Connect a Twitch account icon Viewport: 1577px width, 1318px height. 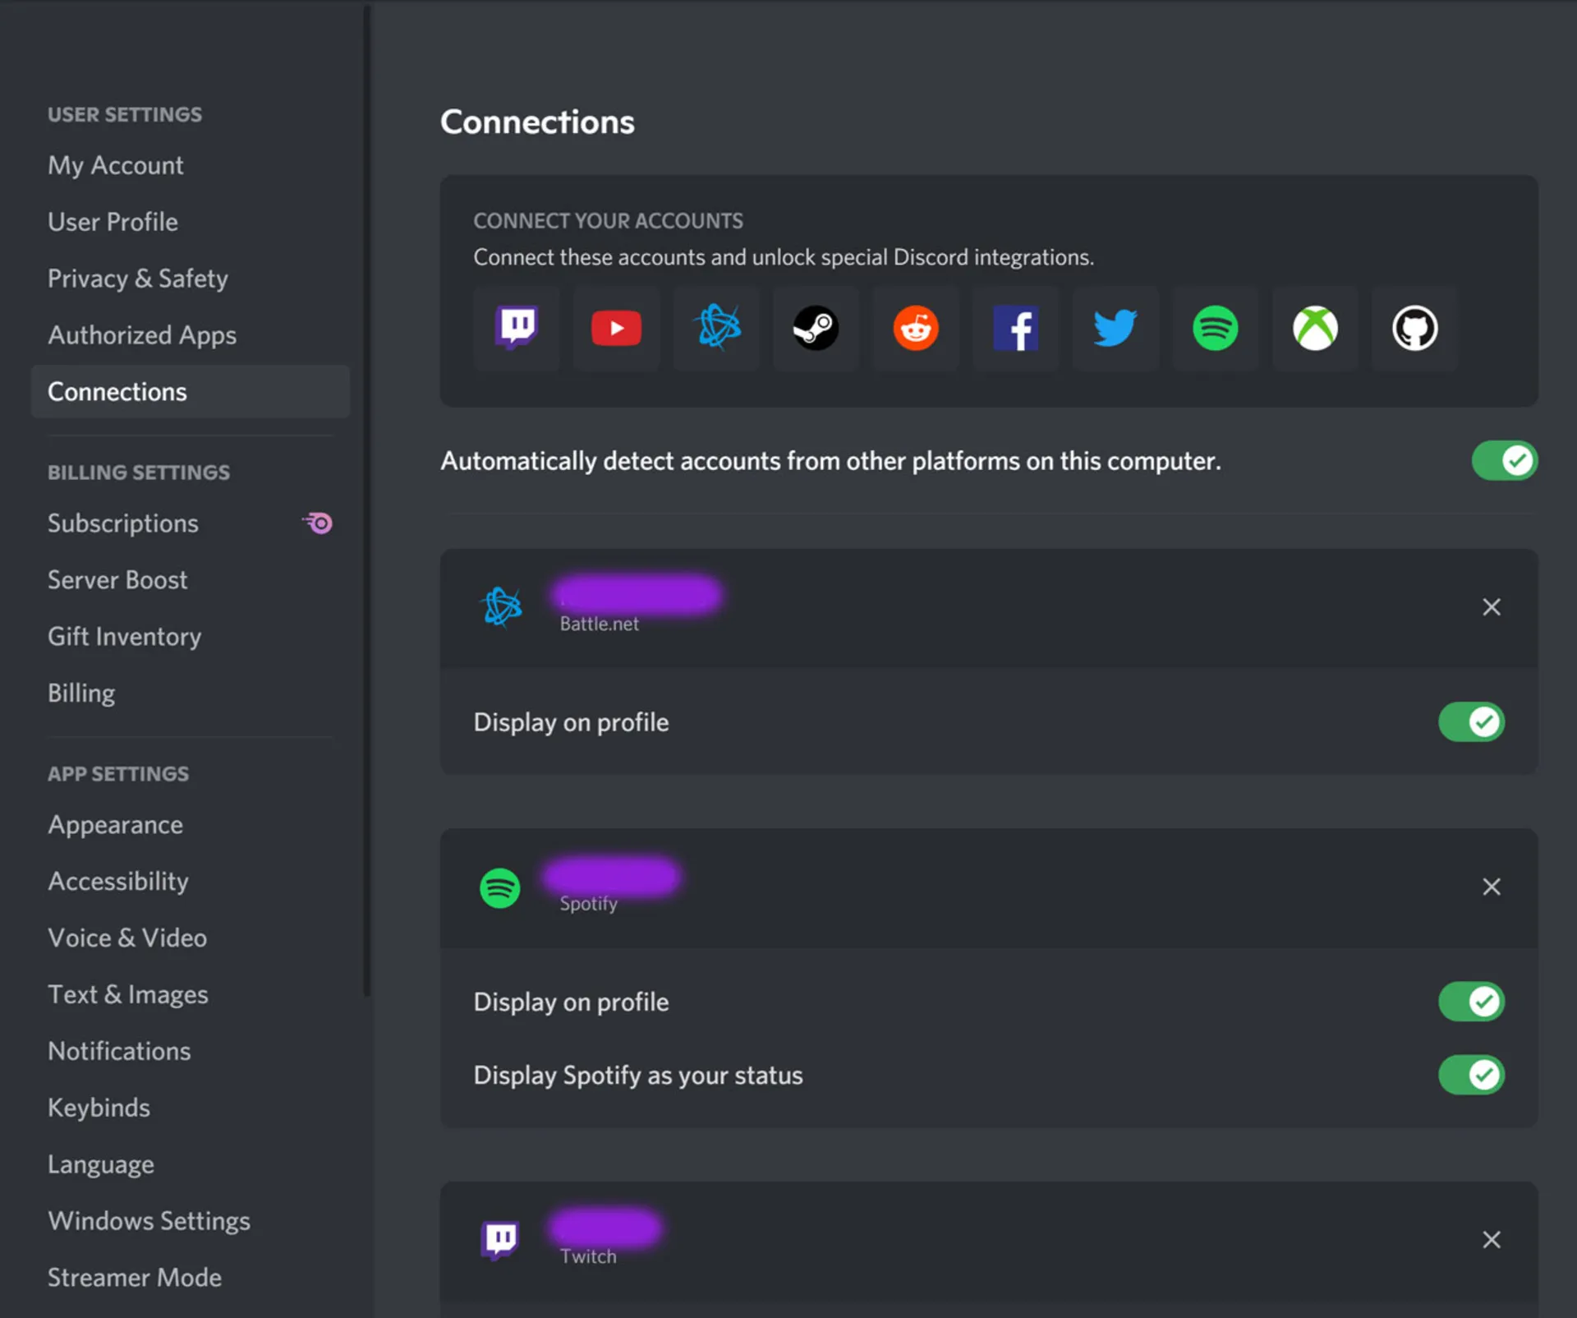point(516,328)
